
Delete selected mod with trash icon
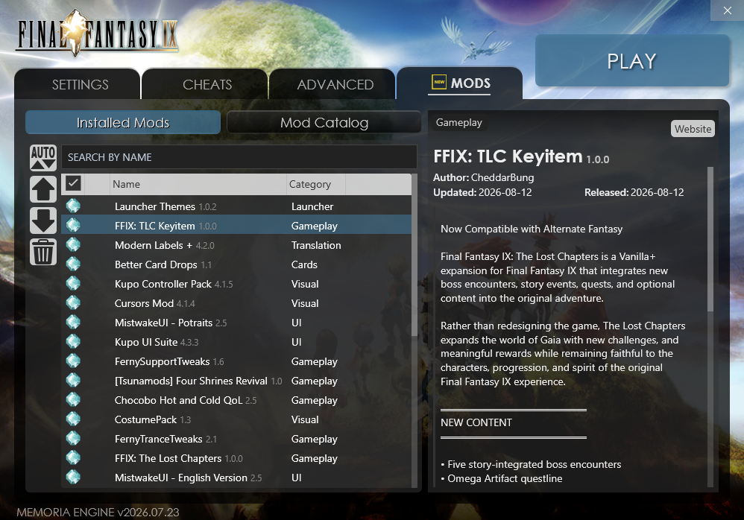tap(43, 252)
